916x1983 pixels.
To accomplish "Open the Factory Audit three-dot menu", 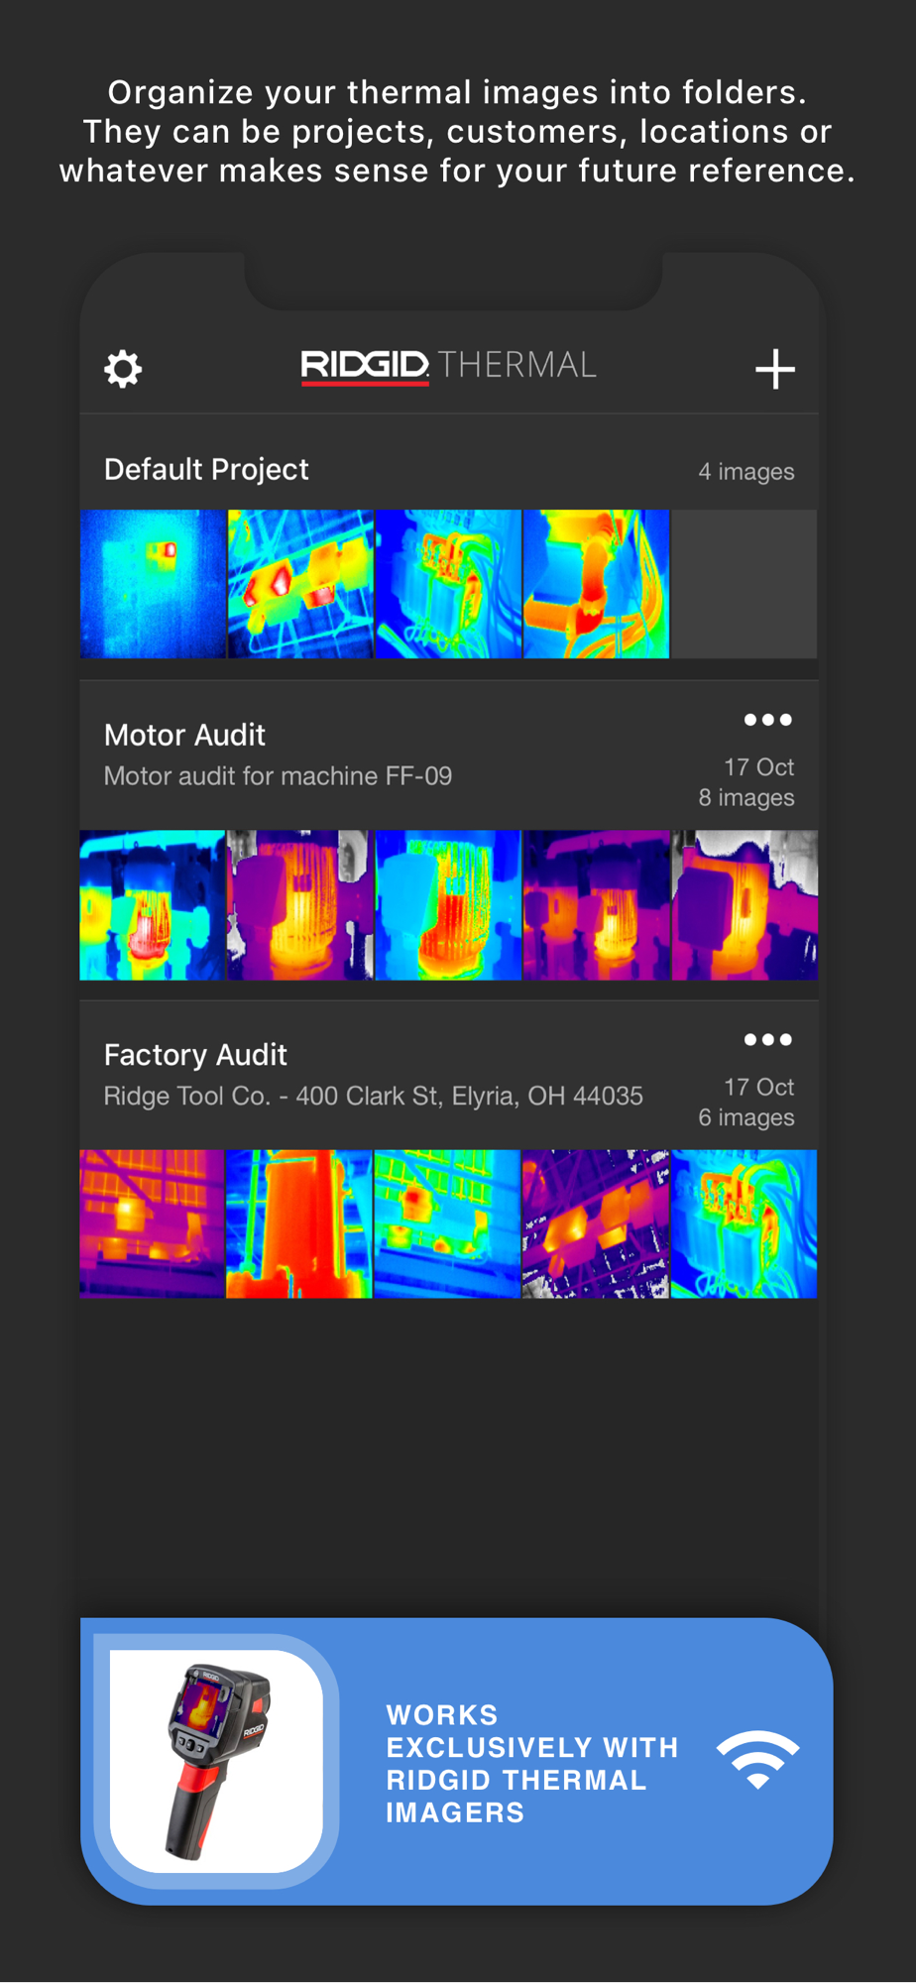I will point(768,1039).
